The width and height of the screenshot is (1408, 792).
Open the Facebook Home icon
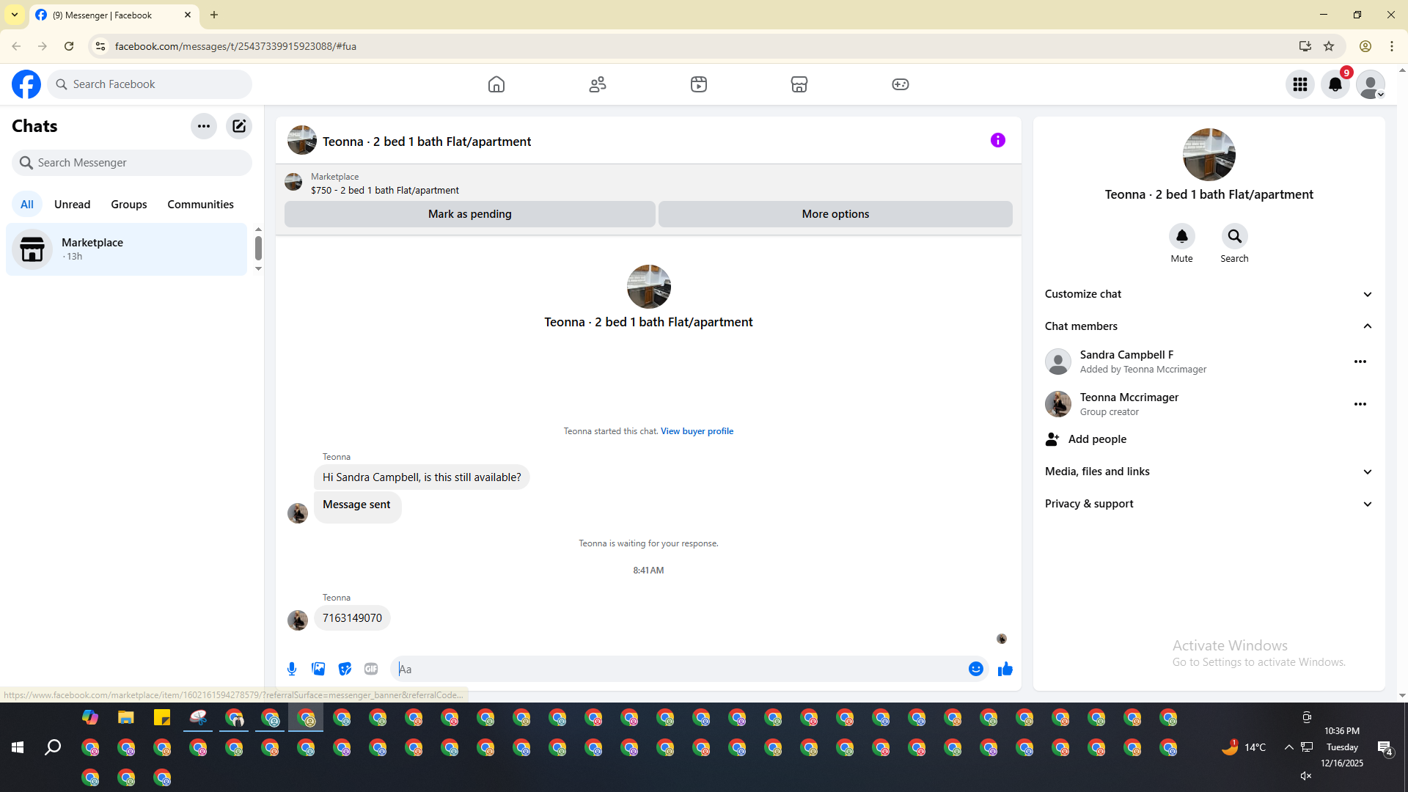point(496,84)
